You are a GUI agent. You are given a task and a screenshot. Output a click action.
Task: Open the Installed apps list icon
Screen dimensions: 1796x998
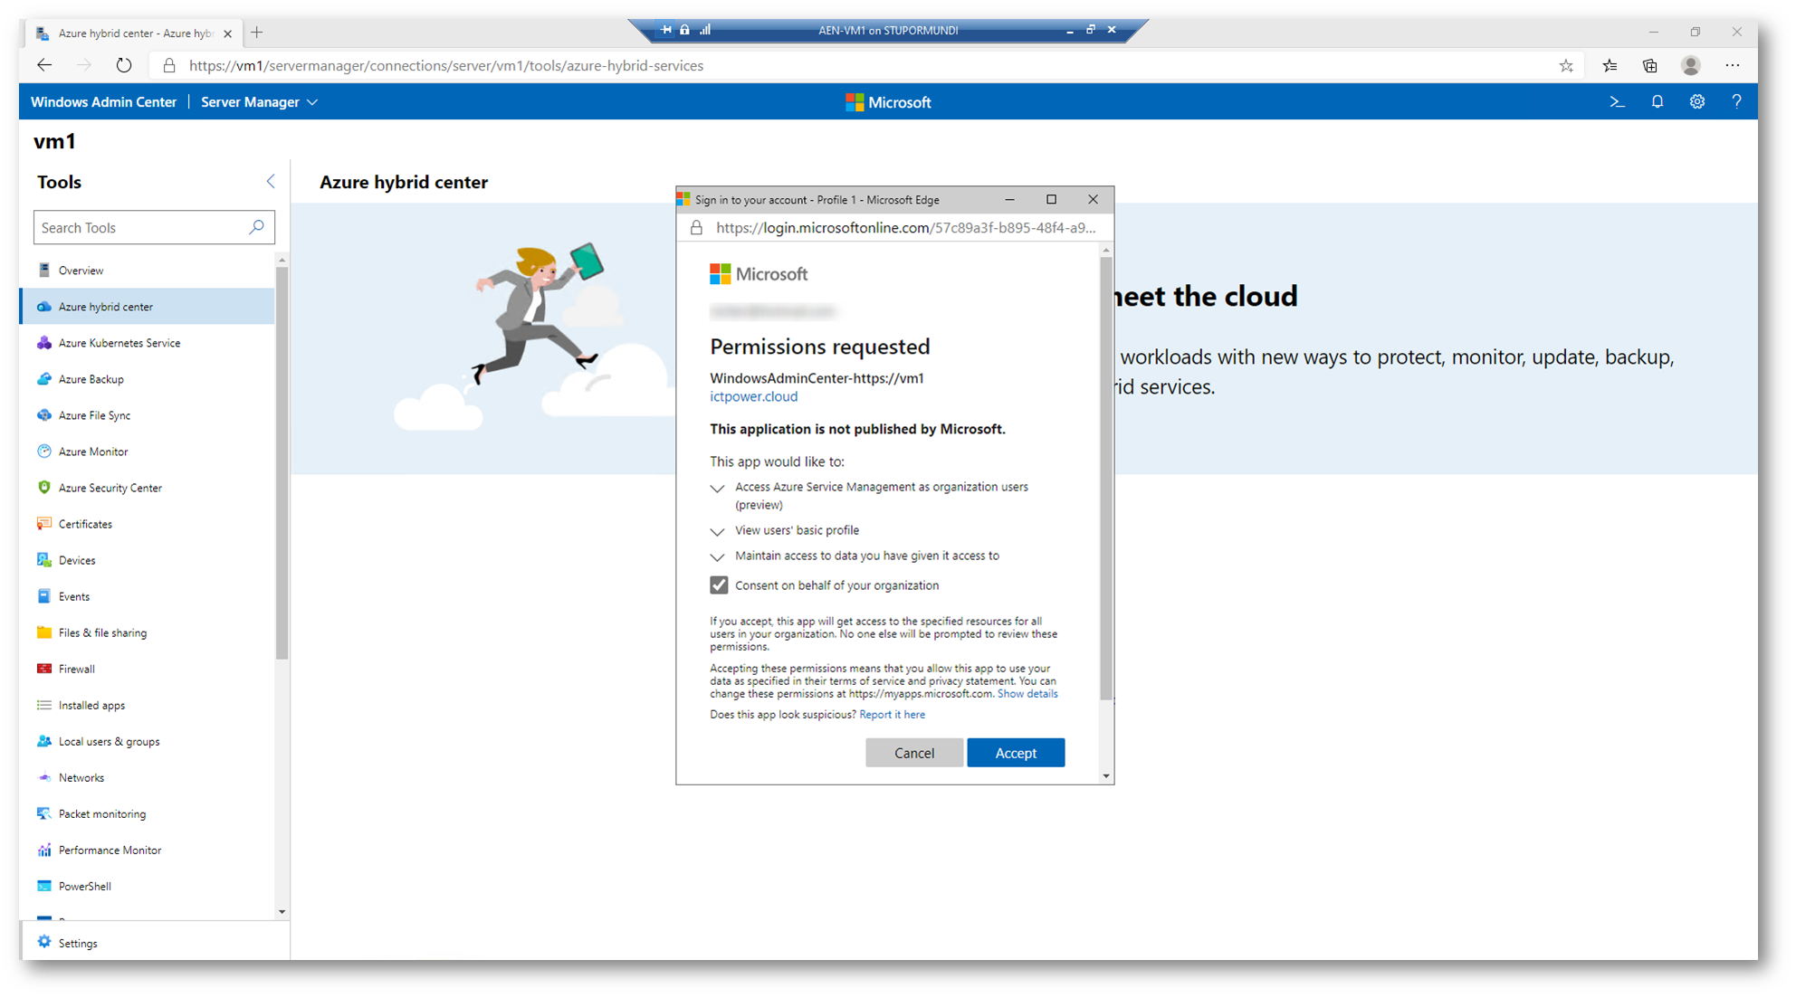click(43, 705)
